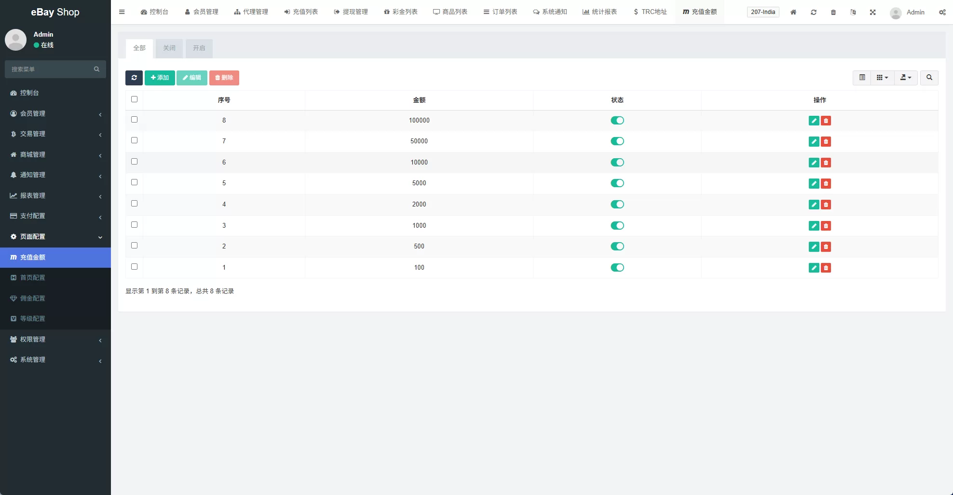Viewport: 953px width, 495px height.
Task: Toggle fullscreen with the expand arrows icon
Action: (872, 12)
